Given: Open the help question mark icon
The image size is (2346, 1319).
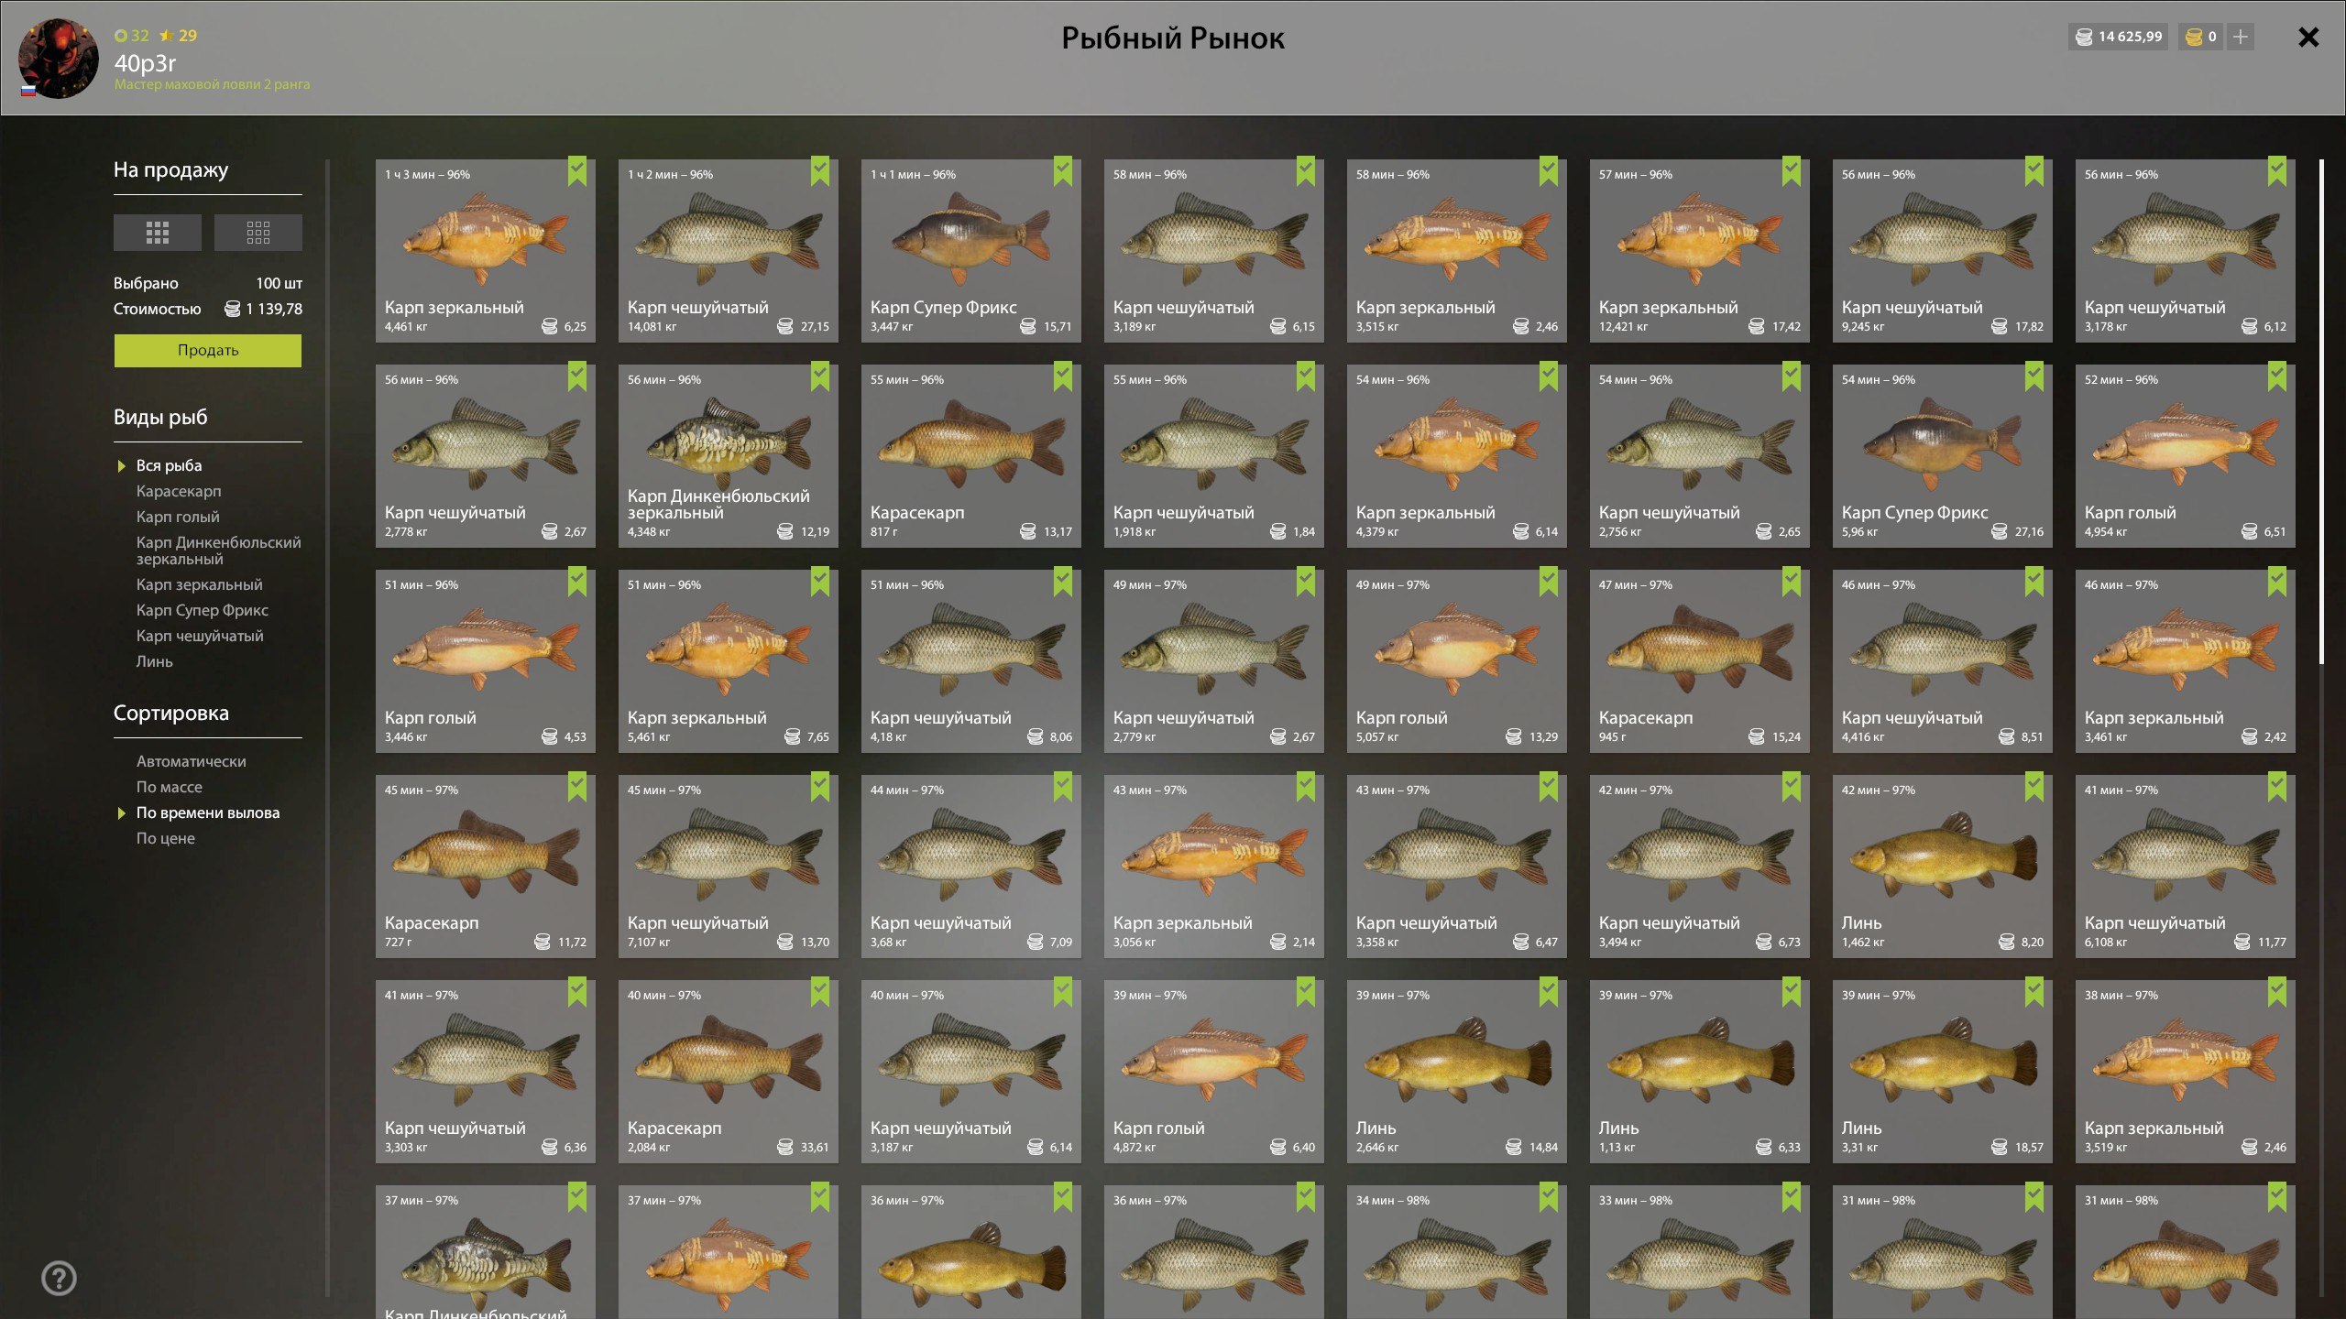Looking at the screenshot, I should tap(60, 1278).
